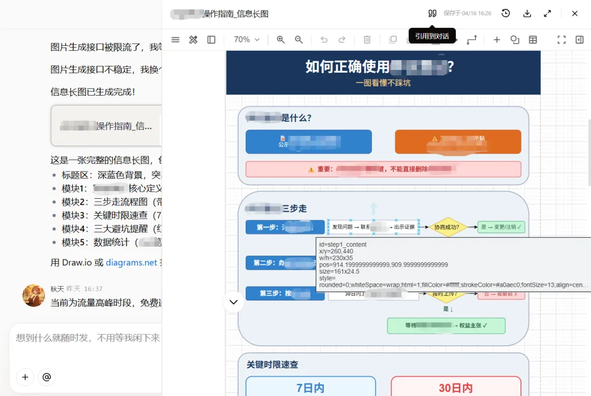Click the diagram file title 操作指南_信息长图
This screenshot has height=396, width=591.
pos(219,14)
